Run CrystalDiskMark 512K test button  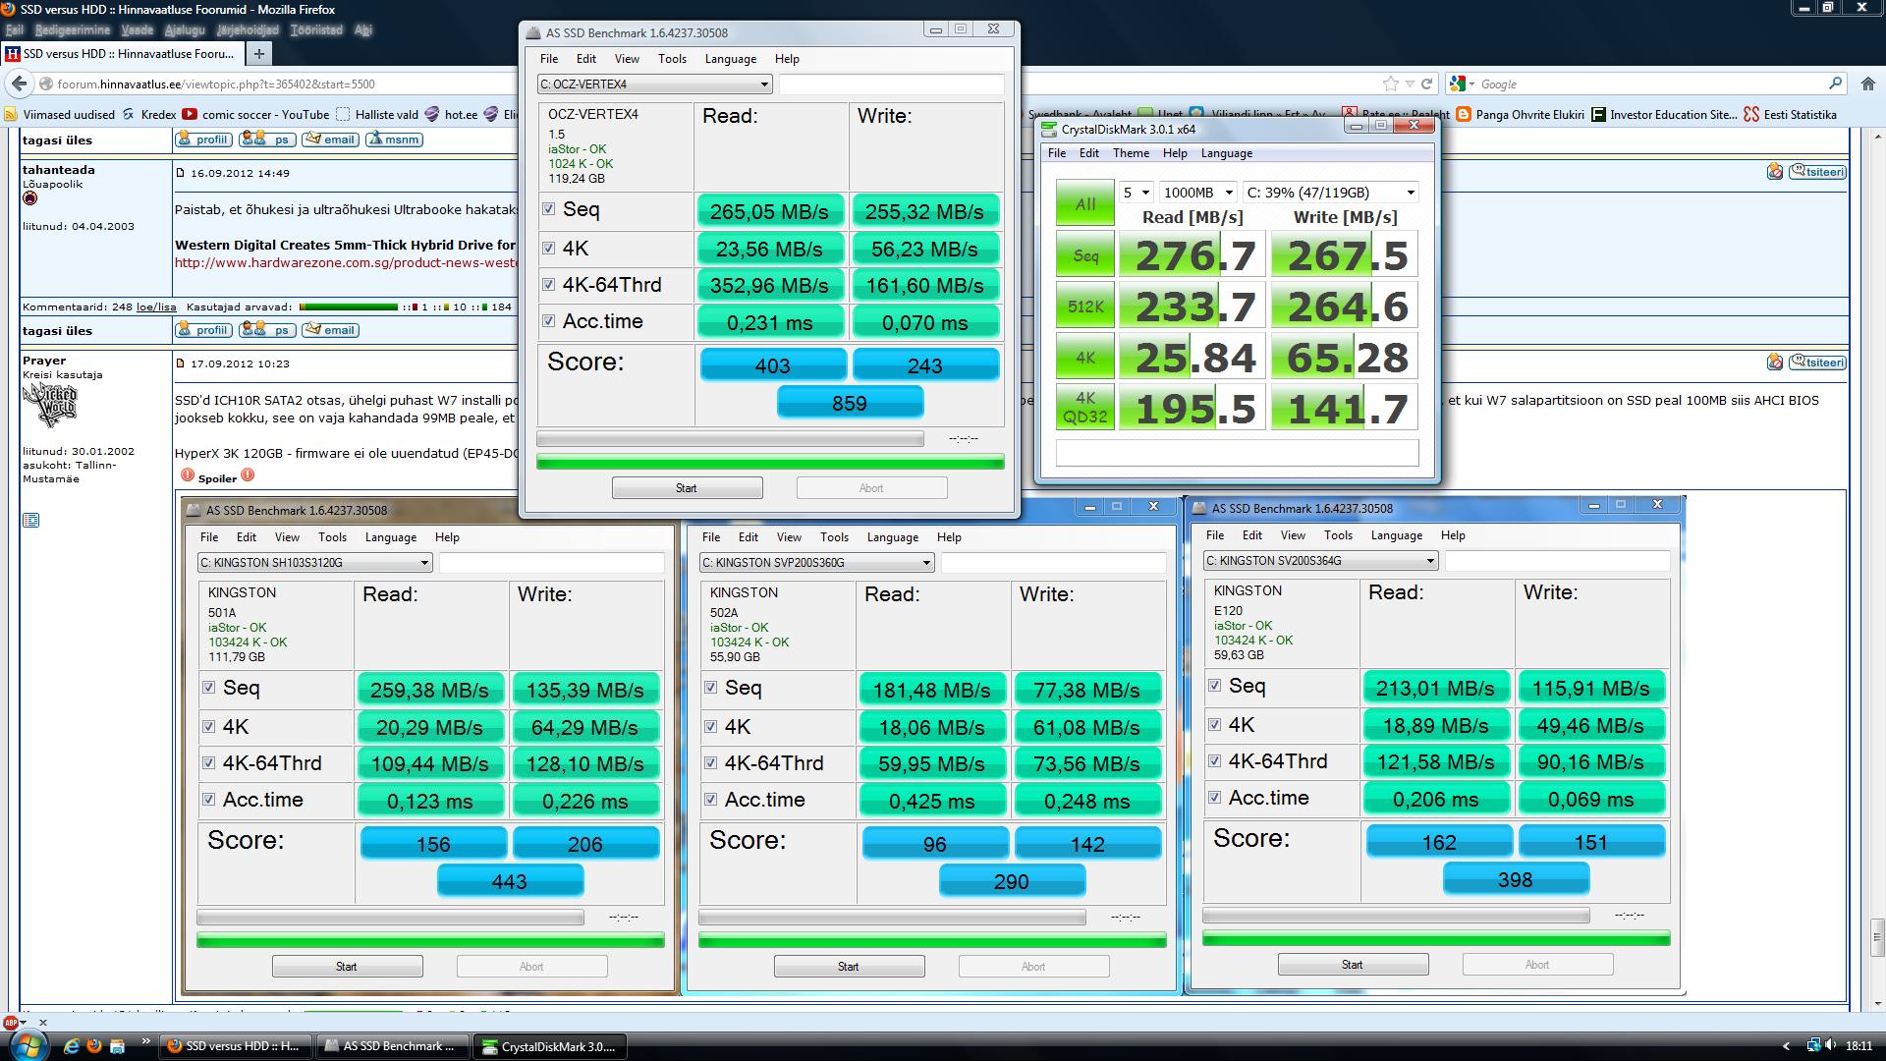click(x=1084, y=307)
